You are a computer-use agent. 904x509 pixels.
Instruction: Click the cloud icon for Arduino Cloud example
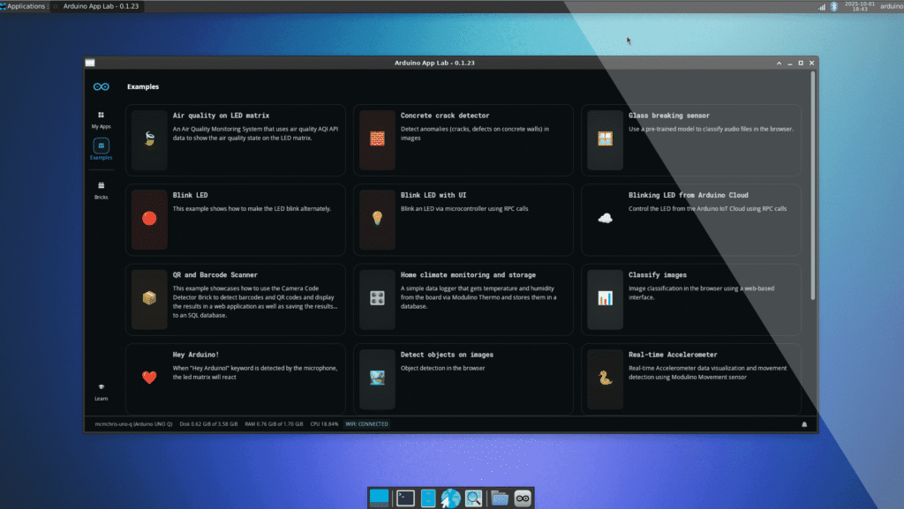coord(605,219)
